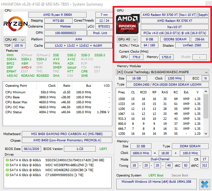This screenshot has width=212, height=191.
Task: Click the scroll down arrow in memory timings table
Action: pyautogui.click(x=206, y=134)
